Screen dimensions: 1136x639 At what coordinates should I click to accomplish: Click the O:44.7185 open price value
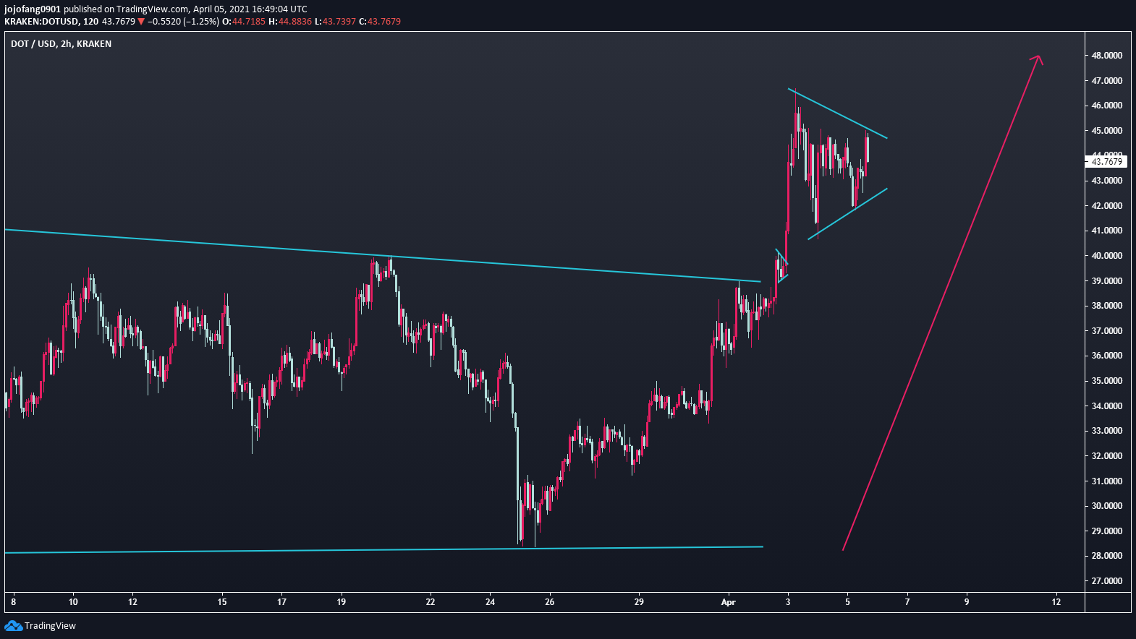pyautogui.click(x=244, y=22)
